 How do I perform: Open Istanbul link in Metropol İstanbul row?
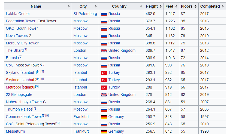coord(80,87)
